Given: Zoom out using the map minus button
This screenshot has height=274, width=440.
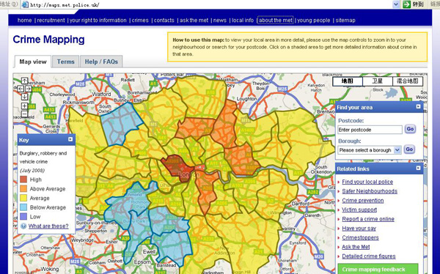Looking at the screenshot, I should click(24, 114).
